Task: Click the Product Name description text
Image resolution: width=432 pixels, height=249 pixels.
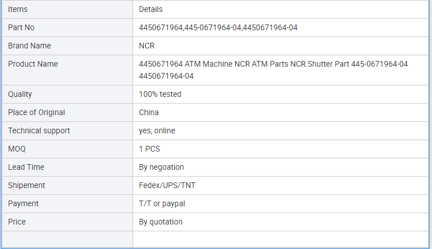Action: 273,70
